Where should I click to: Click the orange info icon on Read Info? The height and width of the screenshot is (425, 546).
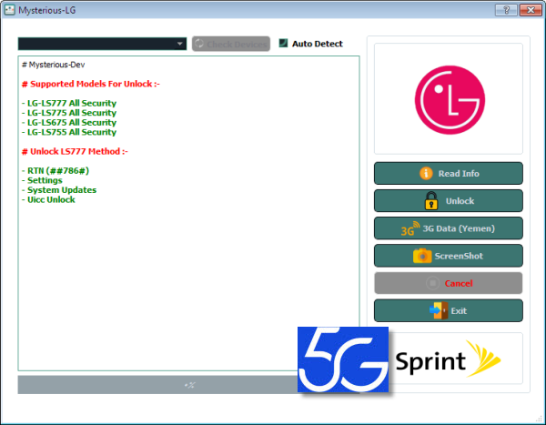click(x=426, y=173)
